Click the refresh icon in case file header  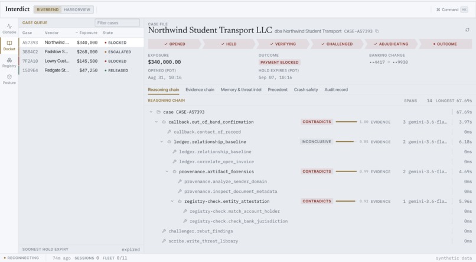pos(467,30)
